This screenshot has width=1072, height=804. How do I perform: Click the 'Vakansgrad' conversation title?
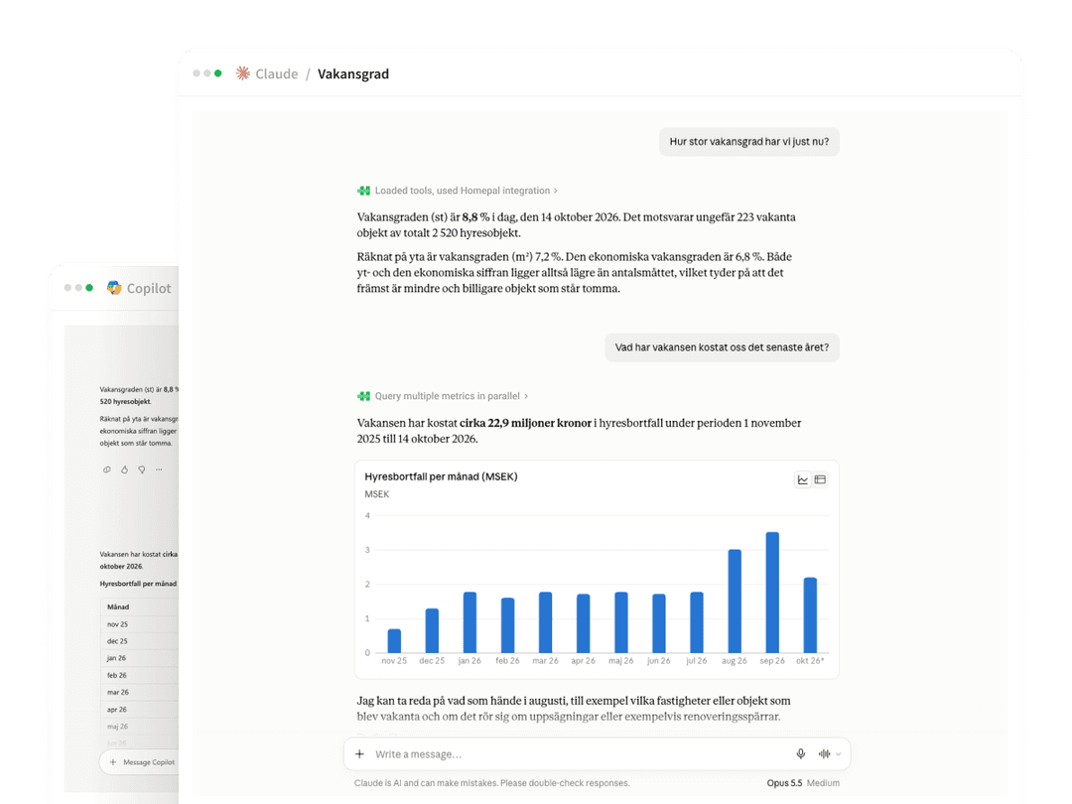352,73
